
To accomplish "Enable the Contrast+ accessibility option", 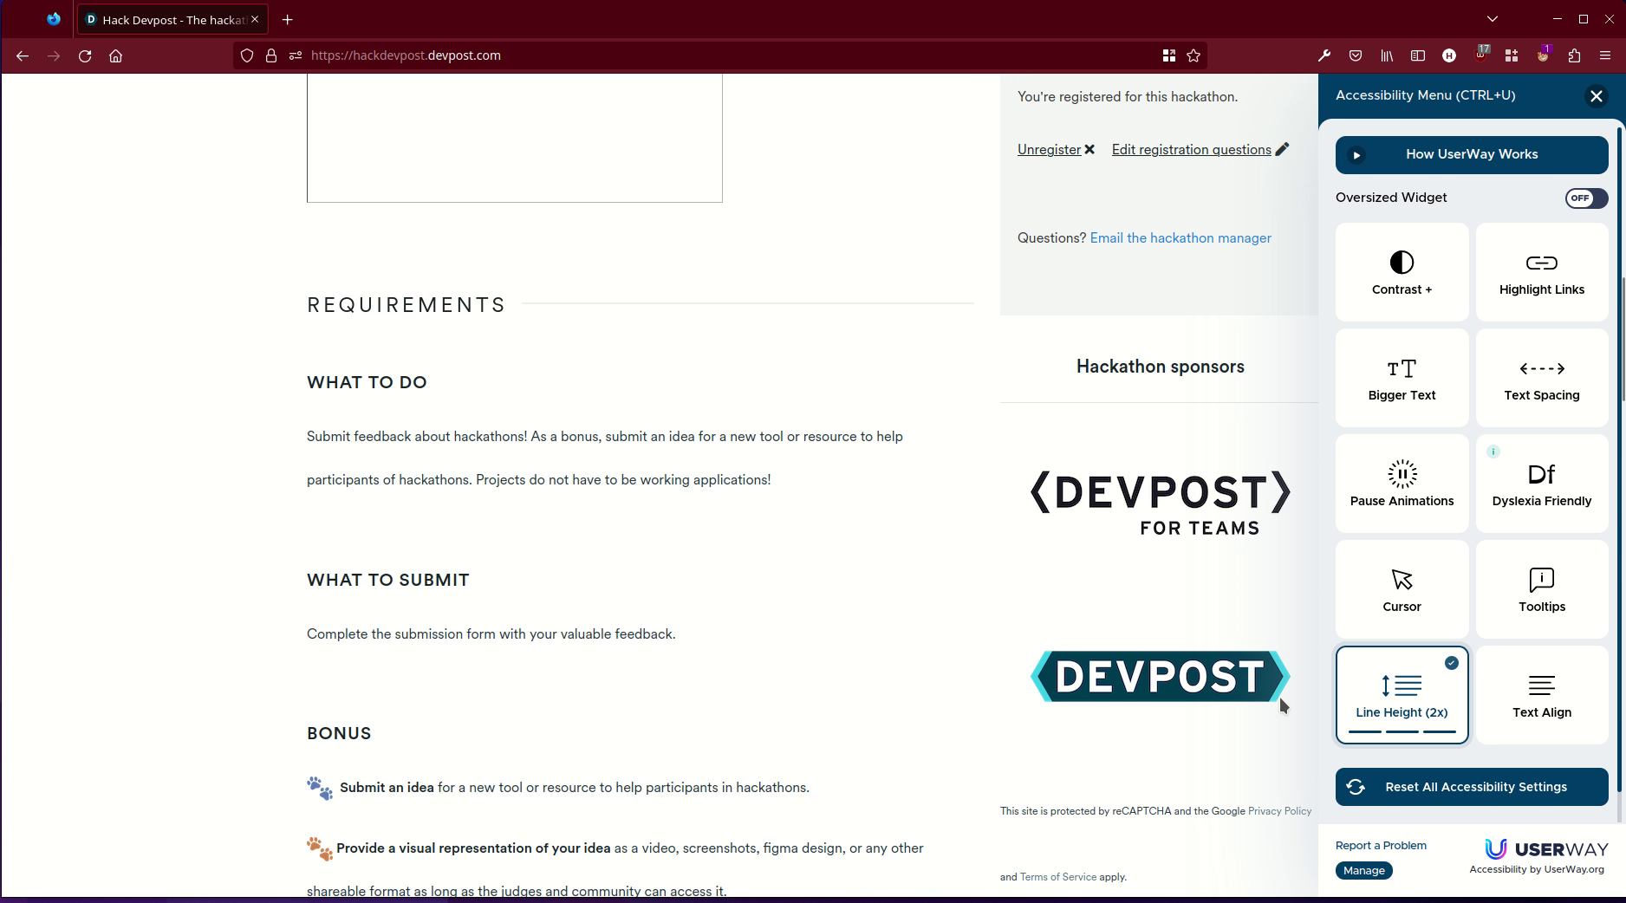I will click(1401, 271).
